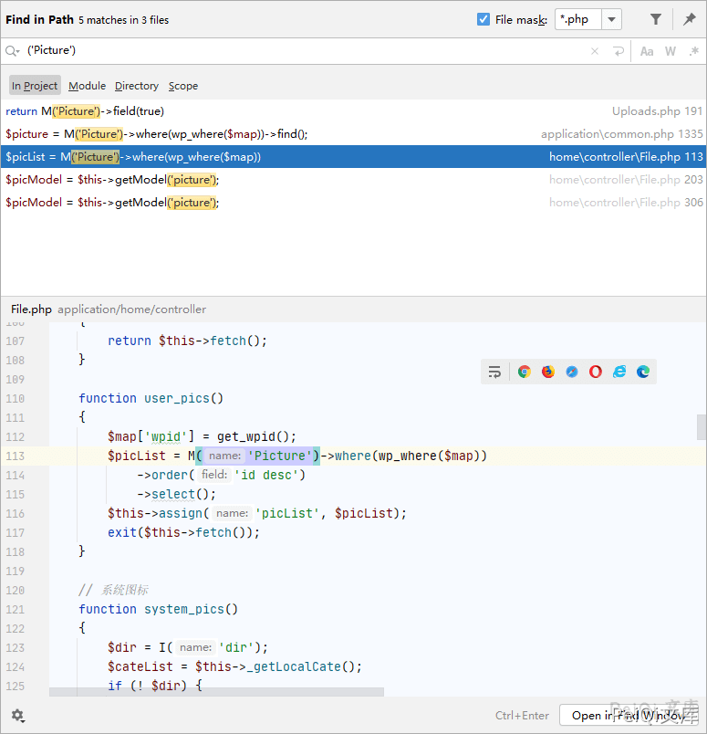Viewport: 707px width, 734px height.
Task: Click the user_pics function name
Action: 177,398
